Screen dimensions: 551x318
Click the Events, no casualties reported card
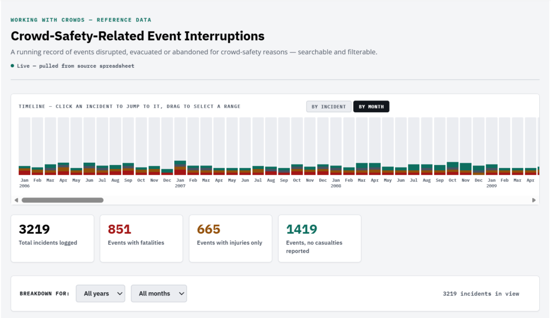pyautogui.click(x=320, y=238)
